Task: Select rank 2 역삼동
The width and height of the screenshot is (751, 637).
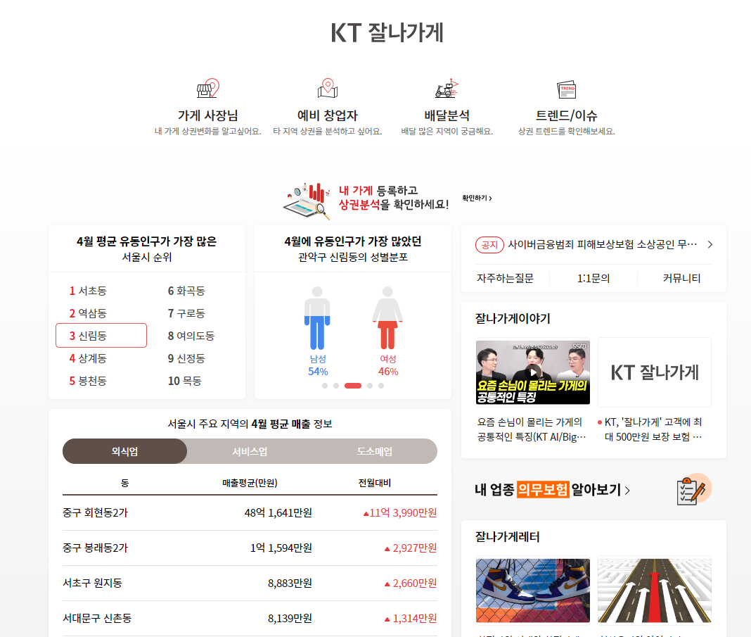Action: (x=88, y=313)
